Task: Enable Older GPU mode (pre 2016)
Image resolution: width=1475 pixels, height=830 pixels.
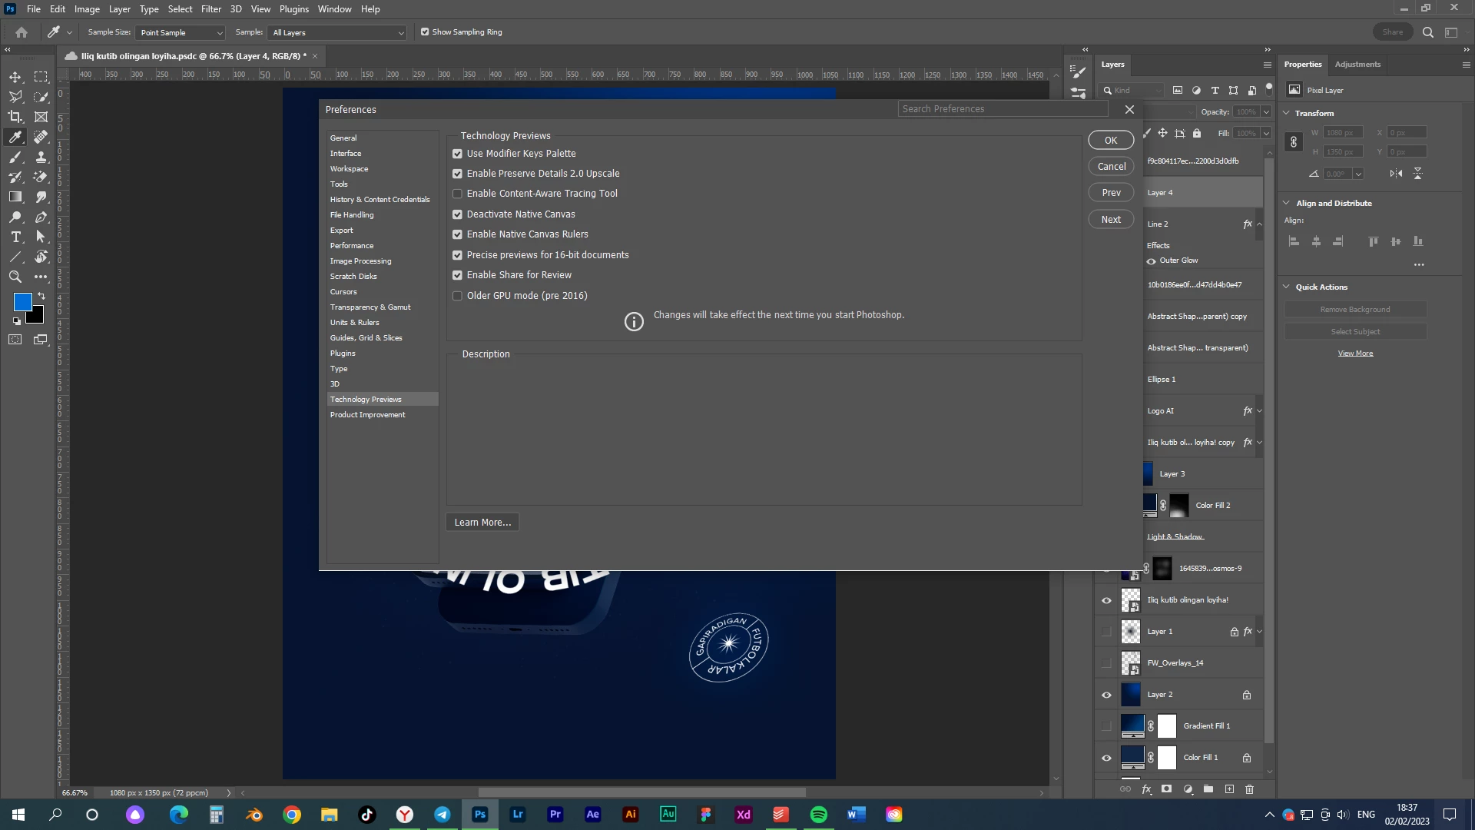Action: (x=458, y=296)
